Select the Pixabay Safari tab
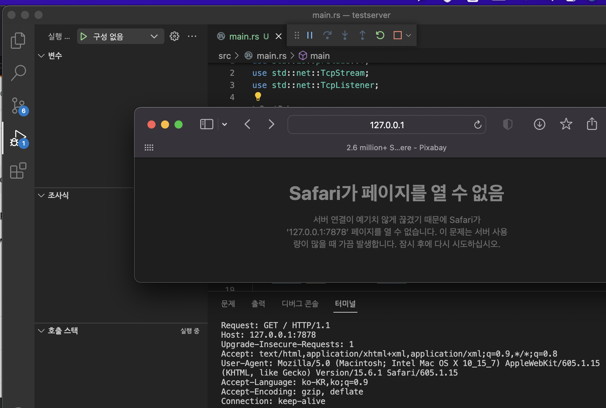This screenshot has height=408, width=606. 396,148
